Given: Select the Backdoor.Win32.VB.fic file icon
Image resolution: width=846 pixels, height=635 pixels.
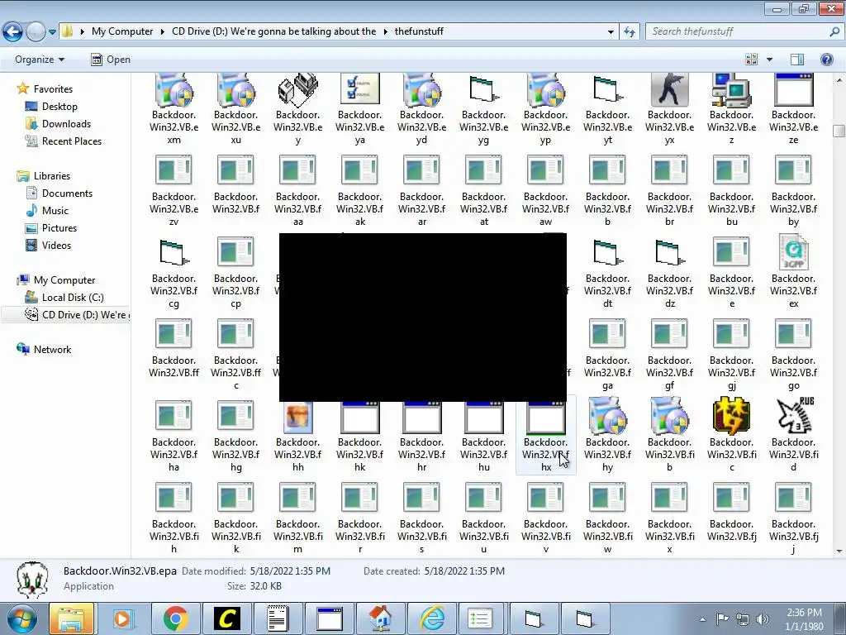Looking at the screenshot, I should click(x=732, y=415).
